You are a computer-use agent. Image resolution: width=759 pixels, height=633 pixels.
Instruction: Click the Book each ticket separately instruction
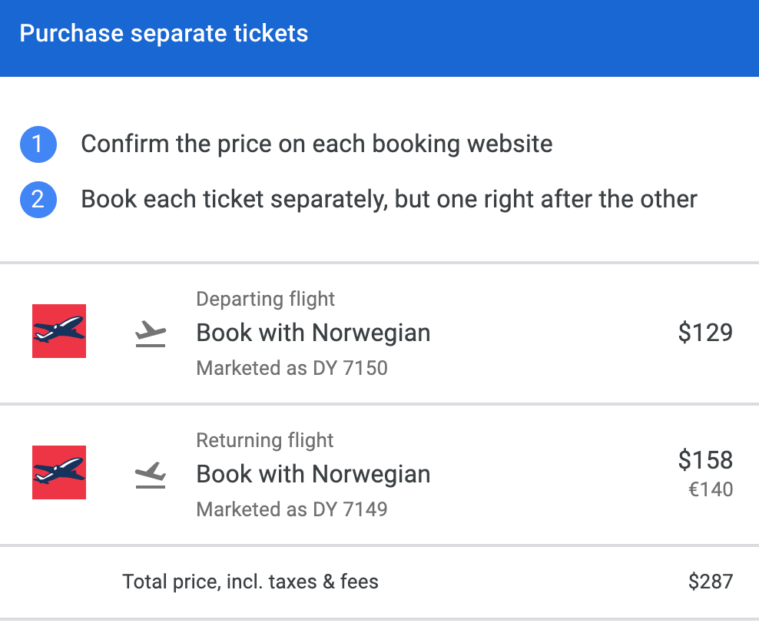(x=389, y=200)
